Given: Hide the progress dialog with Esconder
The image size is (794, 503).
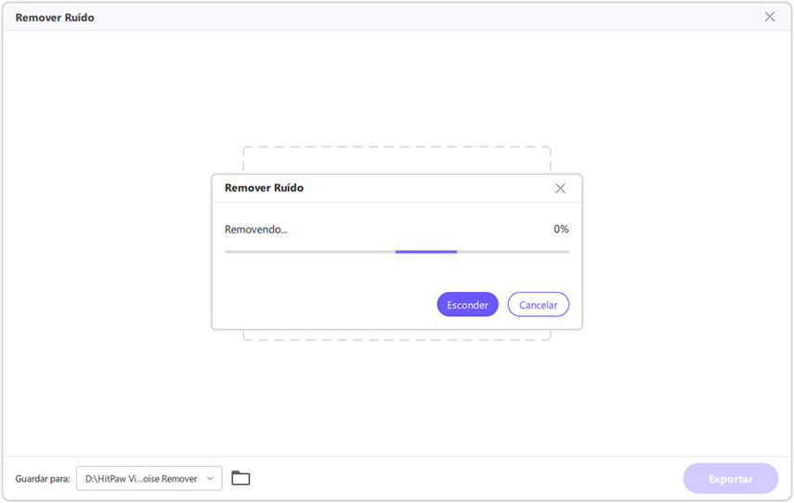Looking at the screenshot, I should pyautogui.click(x=467, y=304).
